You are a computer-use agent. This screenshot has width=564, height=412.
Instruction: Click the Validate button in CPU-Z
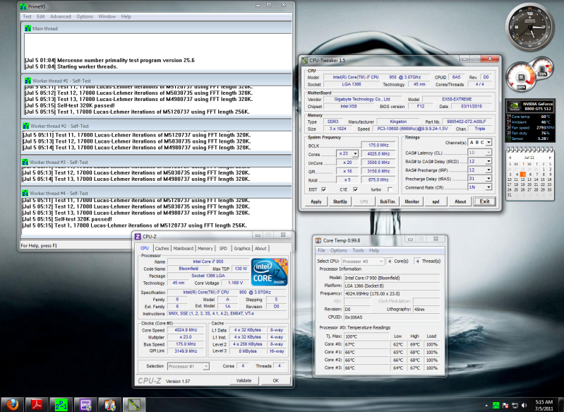coord(244,380)
